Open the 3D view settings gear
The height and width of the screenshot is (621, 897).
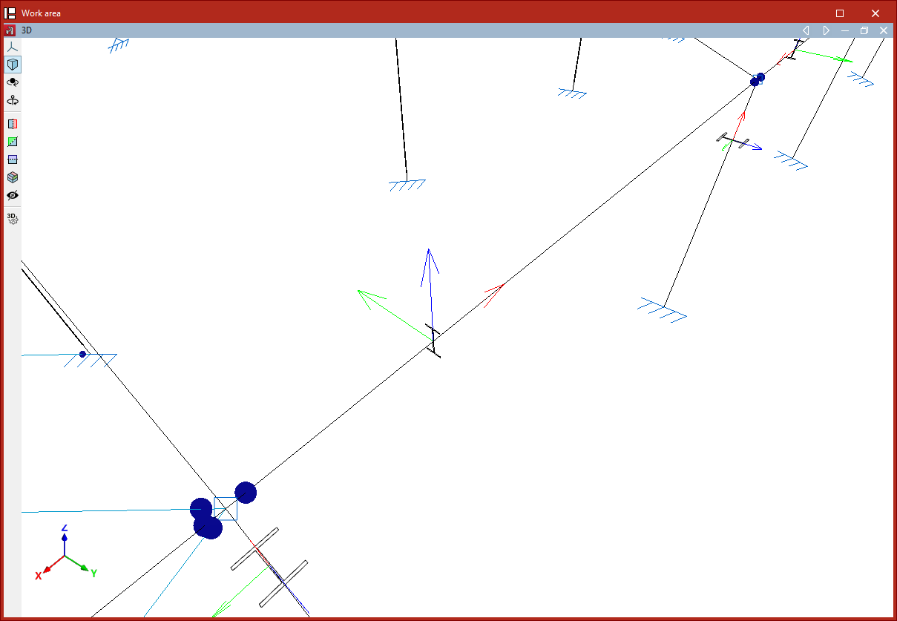tap(12, 219)
